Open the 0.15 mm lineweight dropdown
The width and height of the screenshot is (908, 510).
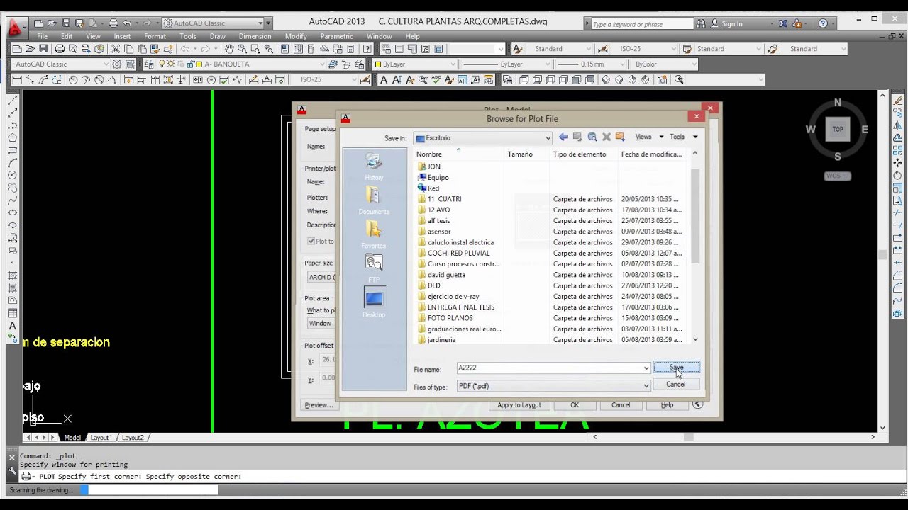621,64
